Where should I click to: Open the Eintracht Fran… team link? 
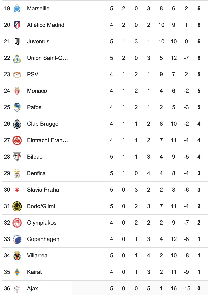47,140
